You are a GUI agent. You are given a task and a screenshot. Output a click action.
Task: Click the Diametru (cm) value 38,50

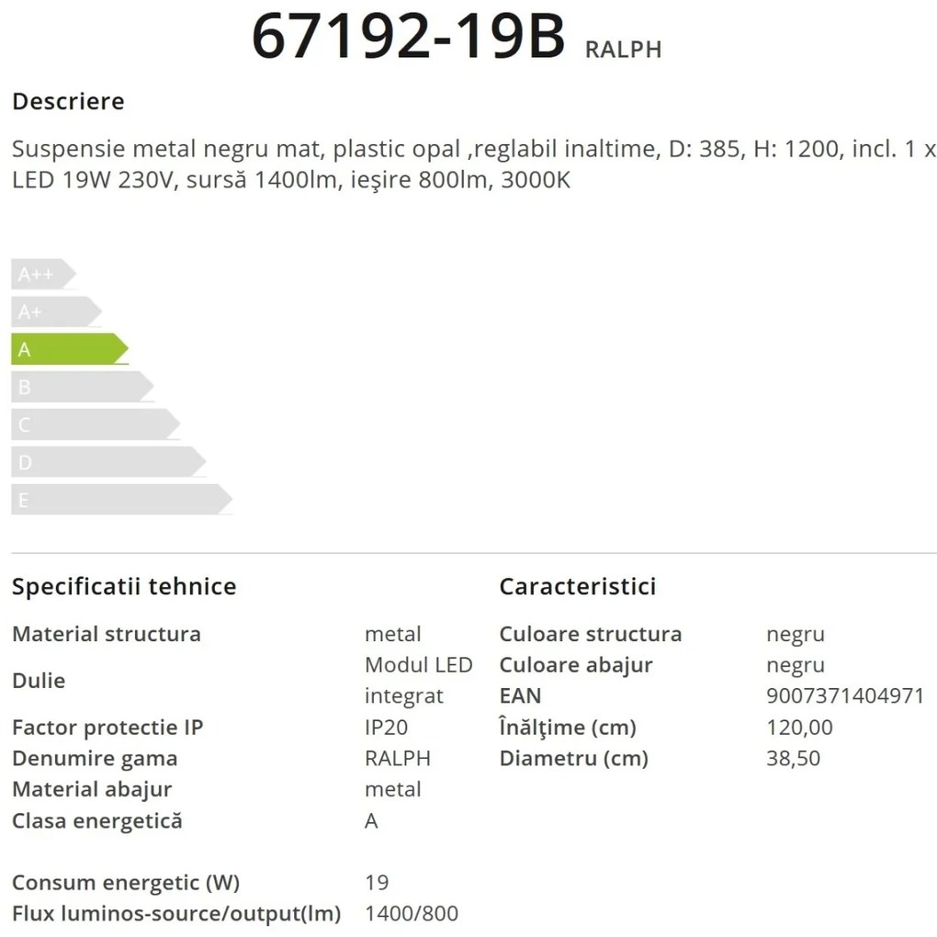click(x=793, y=758)
